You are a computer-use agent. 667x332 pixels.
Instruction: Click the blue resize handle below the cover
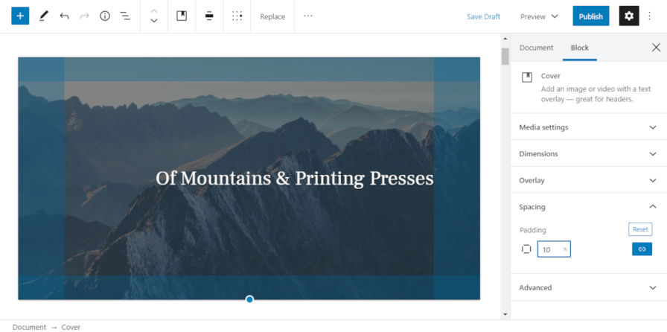(249, 299)
